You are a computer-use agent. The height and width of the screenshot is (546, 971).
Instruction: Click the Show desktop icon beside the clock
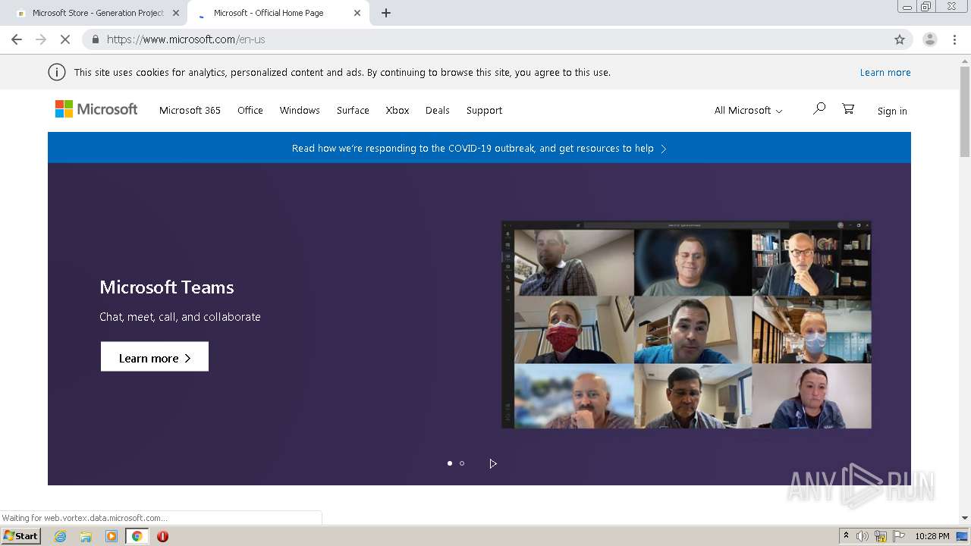click(x=963, y=536)
